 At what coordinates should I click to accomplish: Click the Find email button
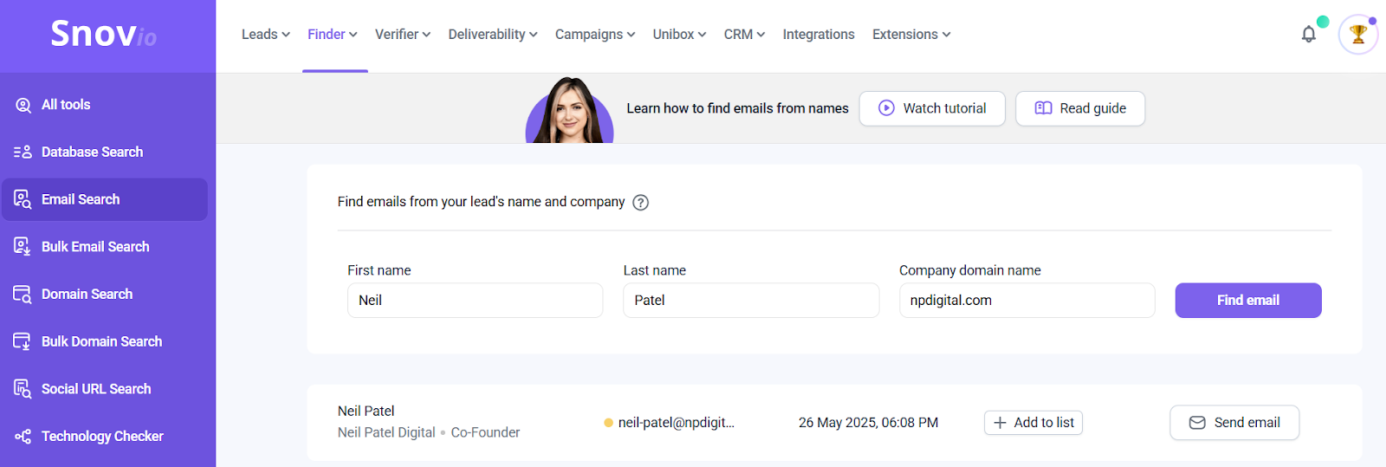(1248, 301)
